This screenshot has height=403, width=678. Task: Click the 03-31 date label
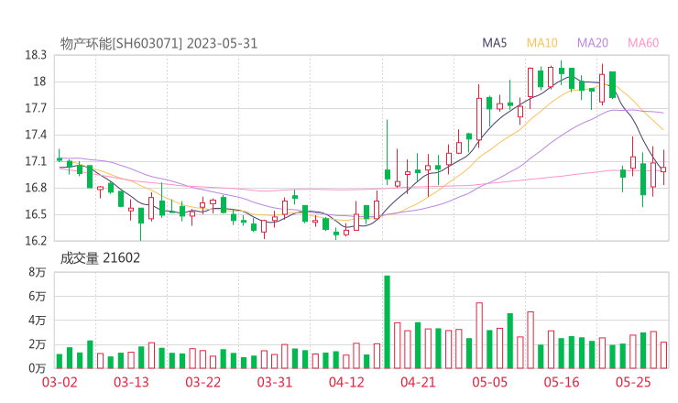point(275,382)
